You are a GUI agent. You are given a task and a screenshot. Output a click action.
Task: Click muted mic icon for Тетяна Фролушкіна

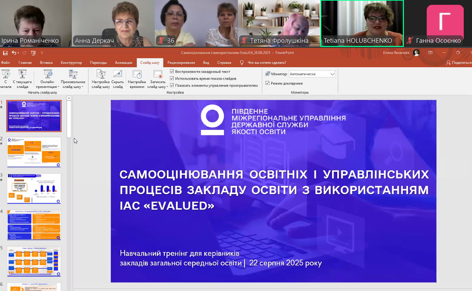[x=244, y=40]
